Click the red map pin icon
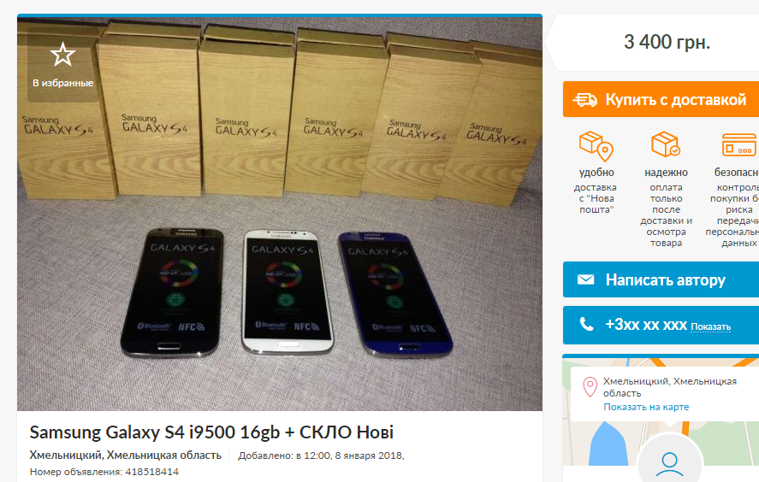This screenshot has width=759, height=482. [590, 387]
